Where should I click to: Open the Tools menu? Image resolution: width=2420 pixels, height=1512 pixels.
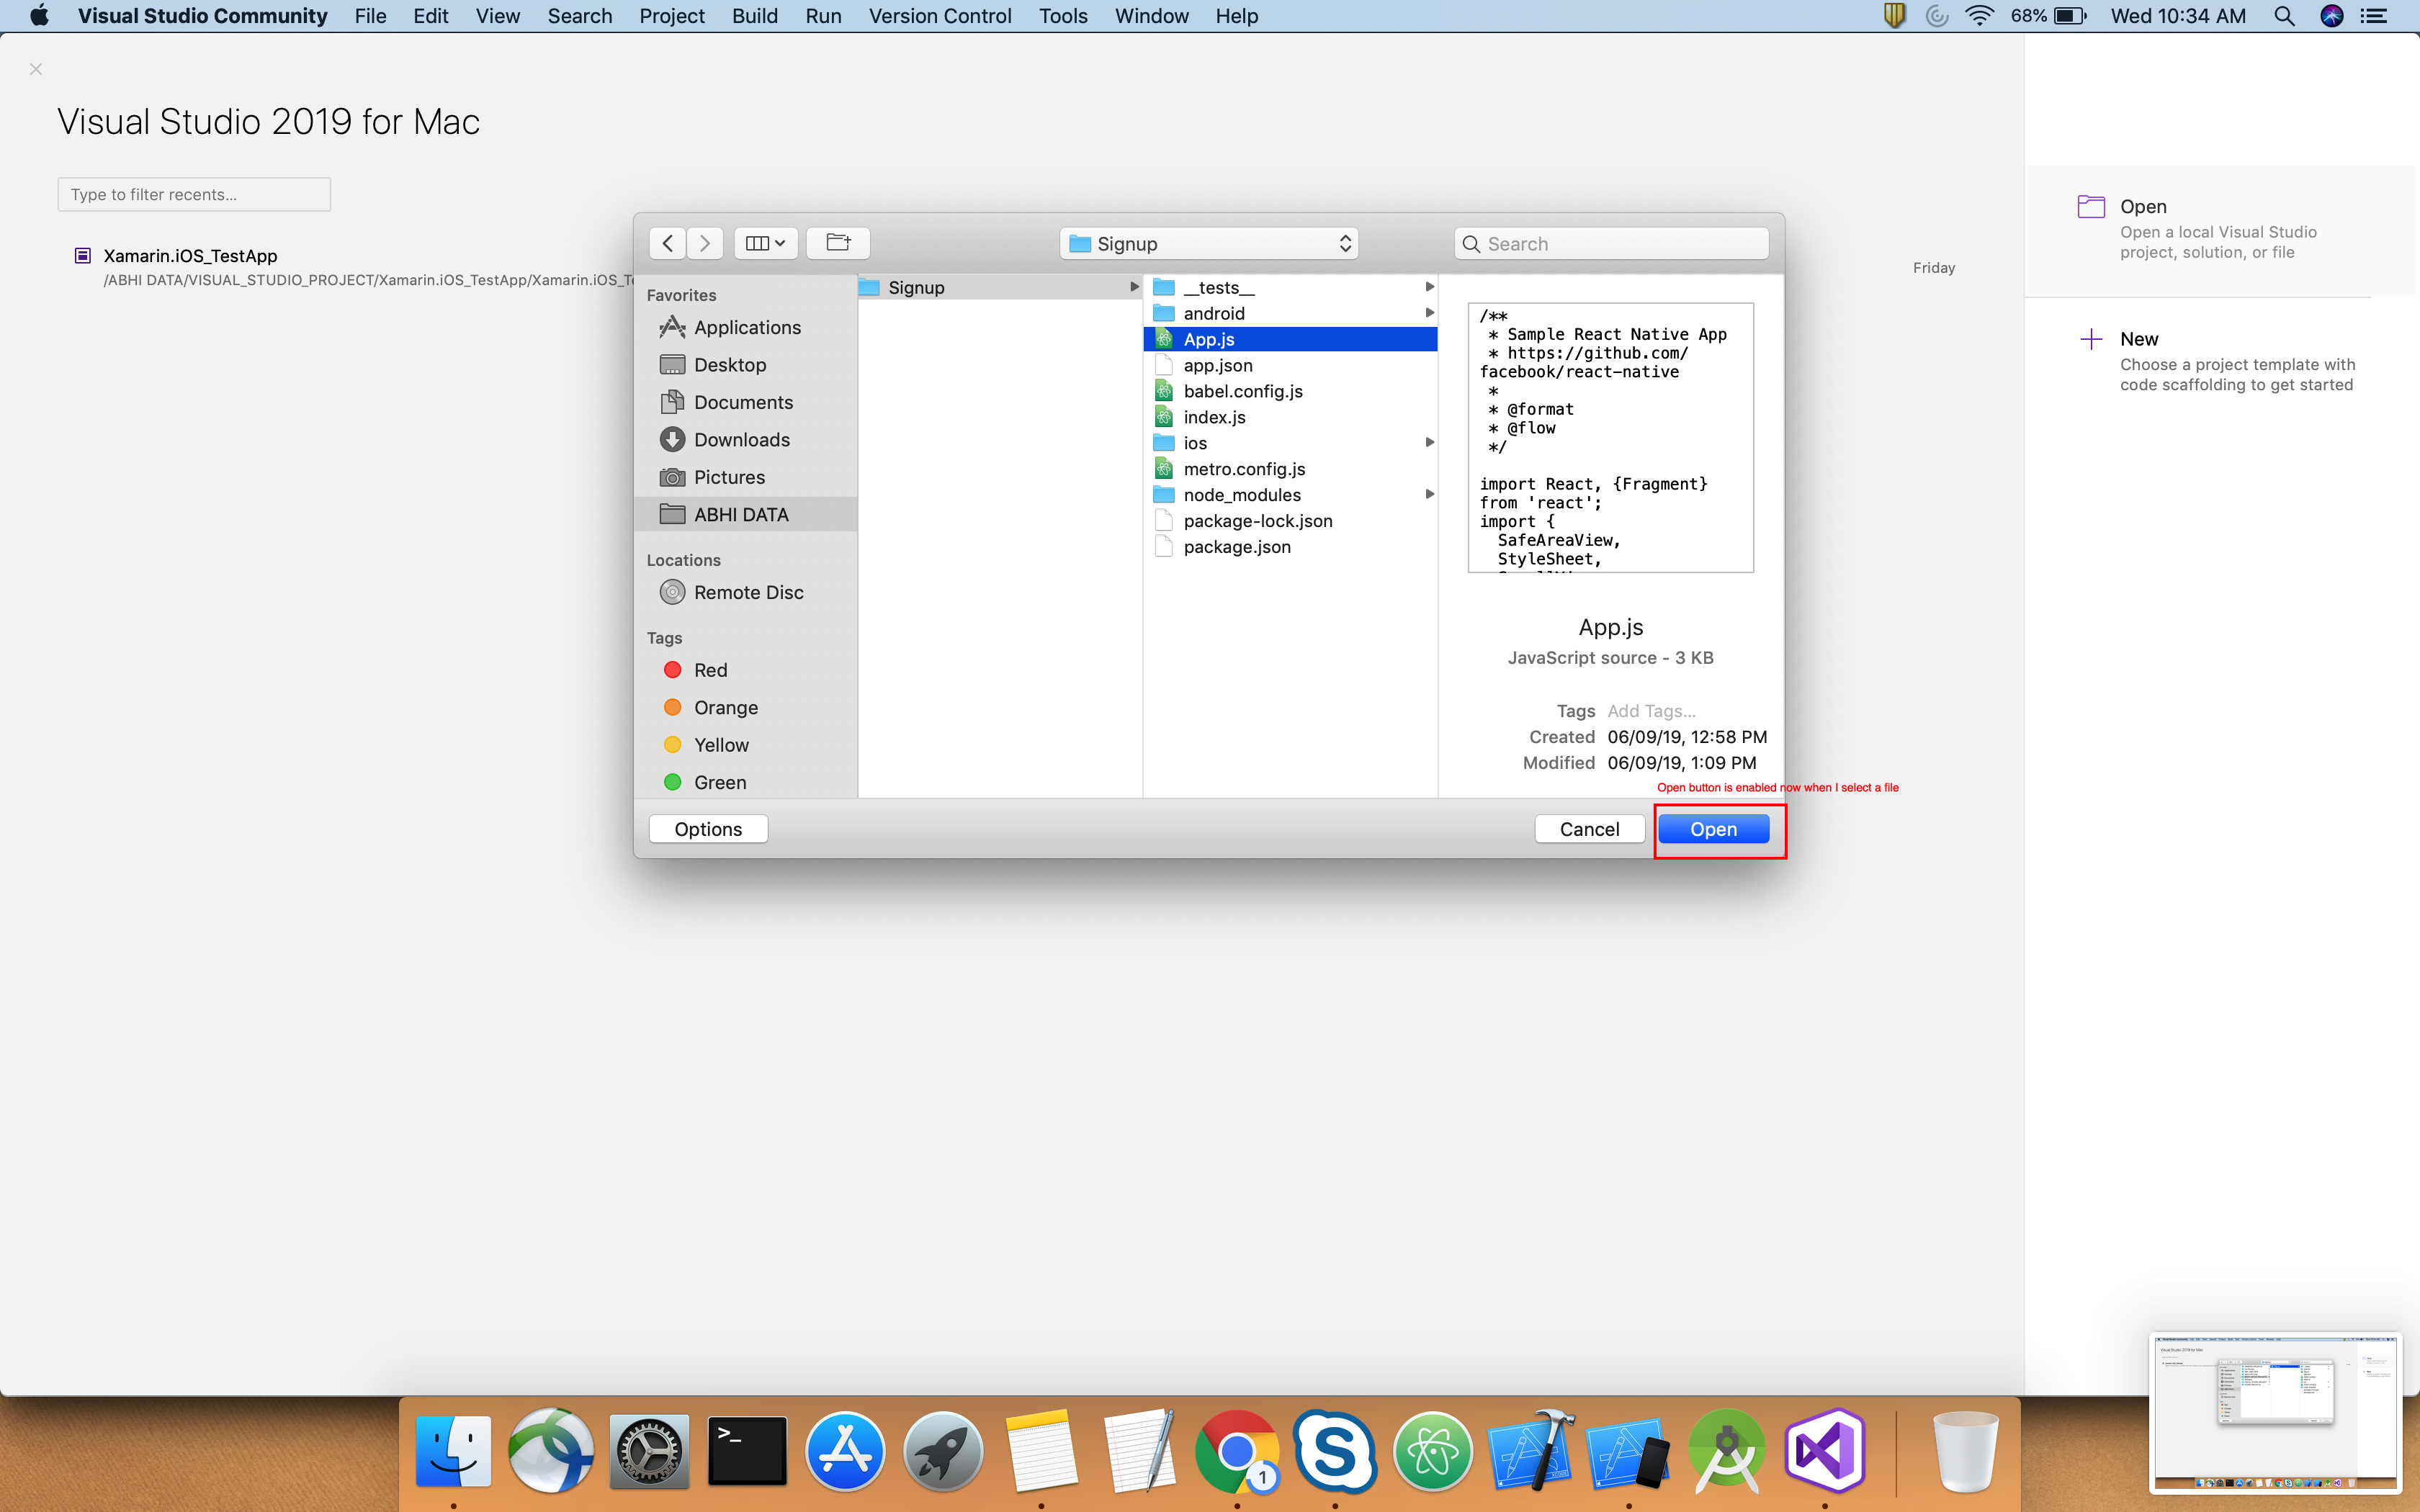1062,16
